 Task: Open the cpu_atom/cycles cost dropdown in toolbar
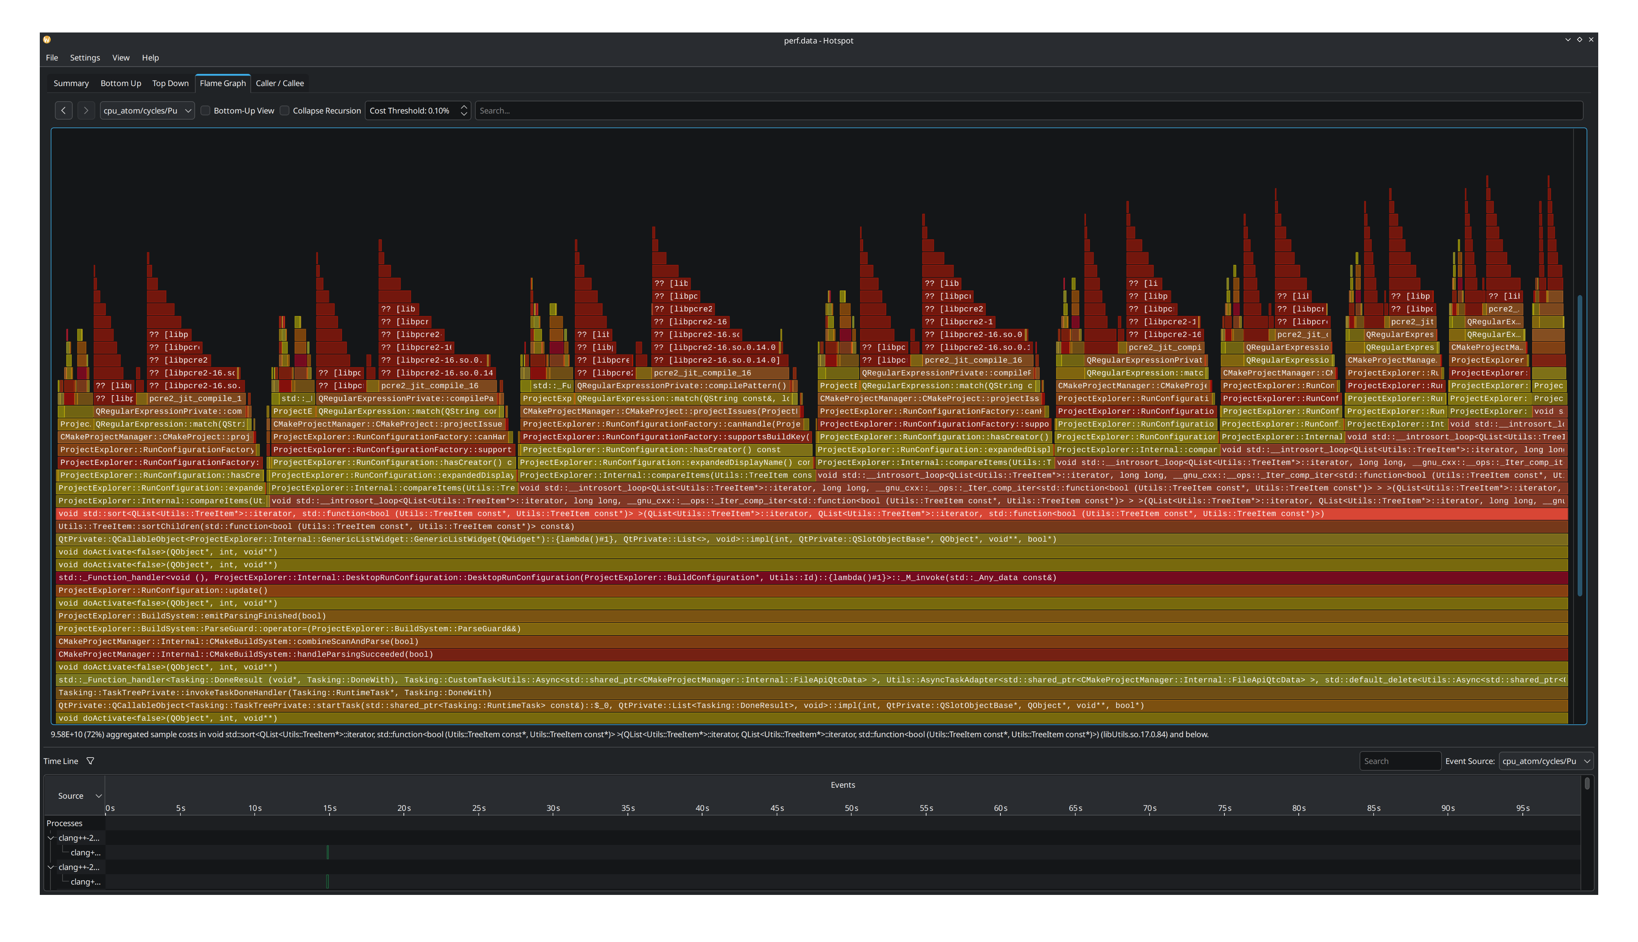[x=147, y=110]
